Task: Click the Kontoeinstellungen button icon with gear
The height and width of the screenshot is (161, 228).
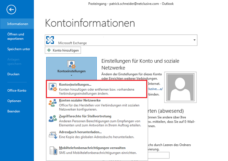Action: [71, 64]
